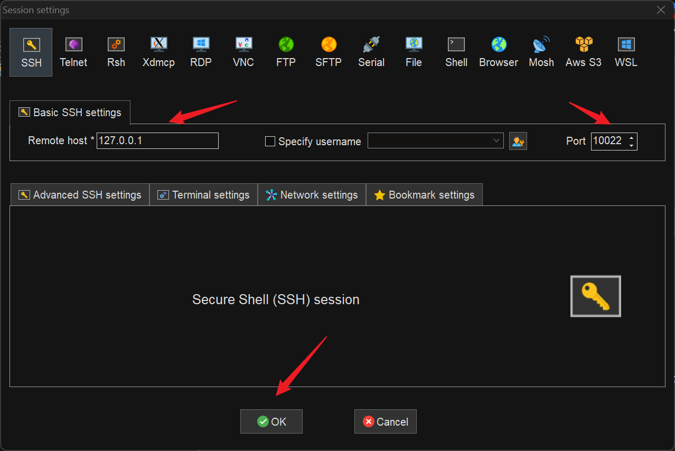The image size is (675, 451).
Task: Close the Session settings window
Action: 661,10
